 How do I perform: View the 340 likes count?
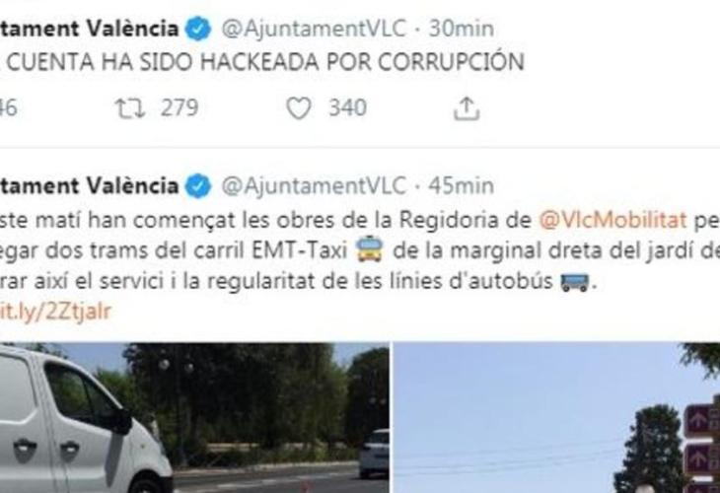(x=347, y=108)
